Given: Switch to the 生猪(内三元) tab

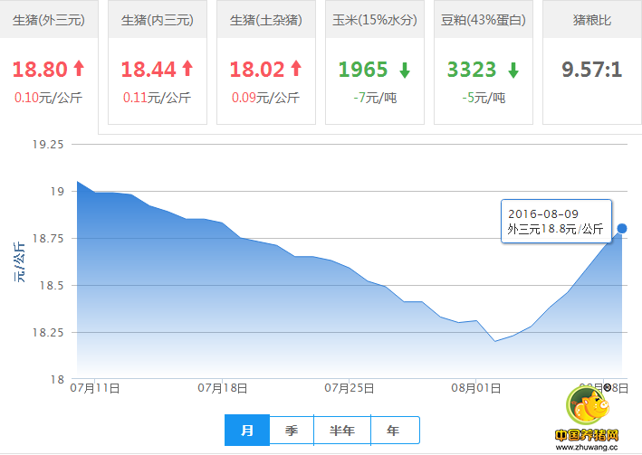Looking at the screenshot, I should tap(157, 20).
